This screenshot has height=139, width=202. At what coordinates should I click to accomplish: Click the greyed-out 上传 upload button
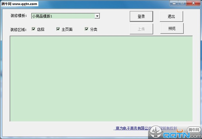tap(141, 29)
